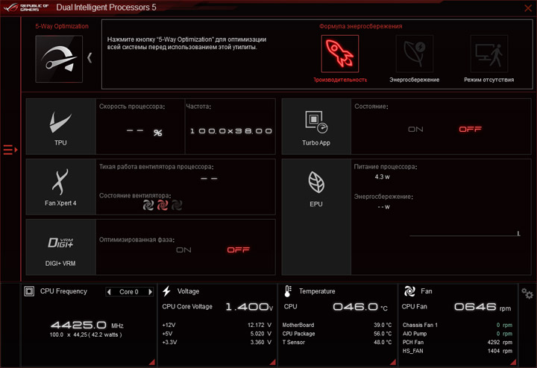Click the CPU Frequency chip icon
Screen dimensions: 537x368
29,291
